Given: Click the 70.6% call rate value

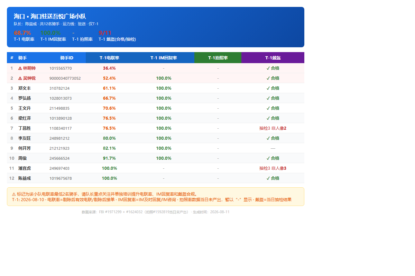Looking at the screenshot, I should pos(109,108).
